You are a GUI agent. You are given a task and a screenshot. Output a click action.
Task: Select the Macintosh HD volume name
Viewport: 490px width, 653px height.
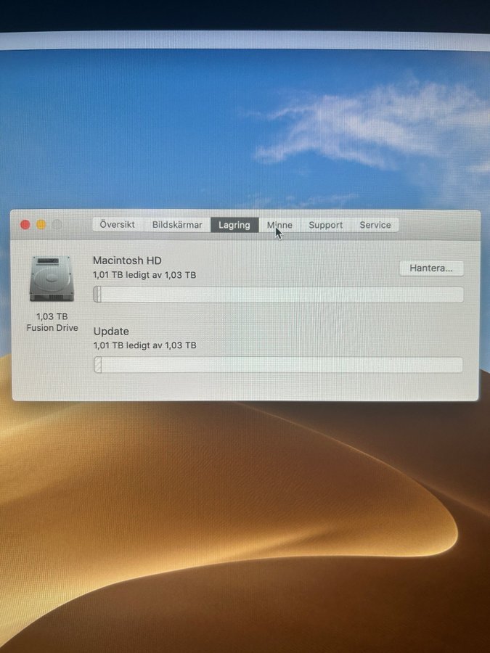[127, 260]
